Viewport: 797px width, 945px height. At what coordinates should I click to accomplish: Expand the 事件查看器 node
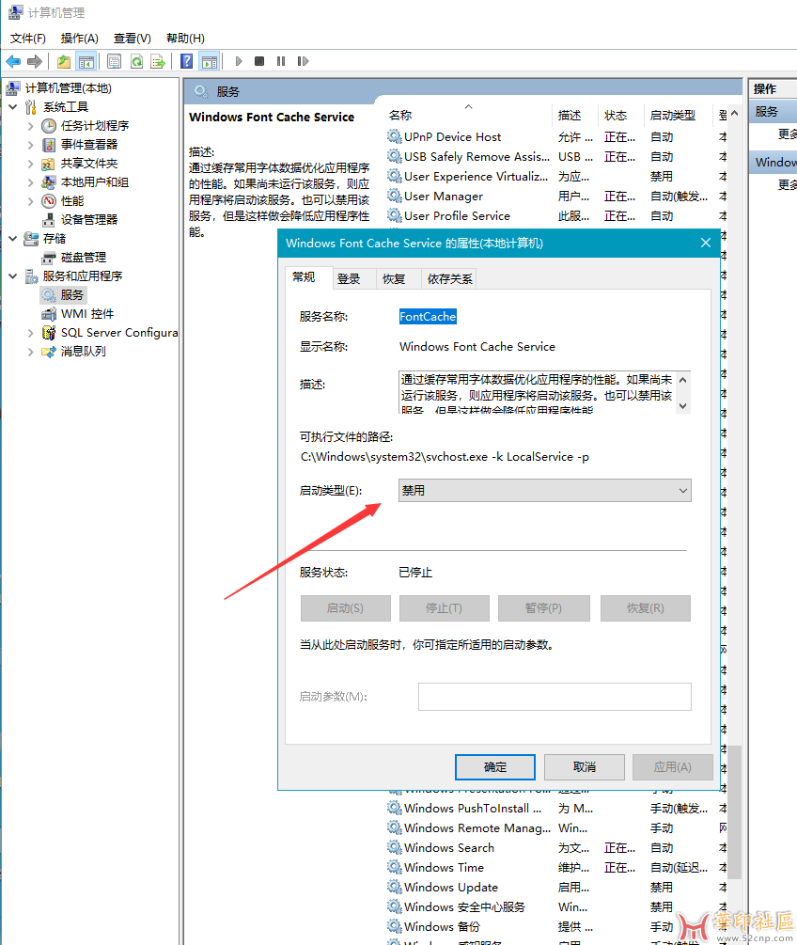[30, 145]
